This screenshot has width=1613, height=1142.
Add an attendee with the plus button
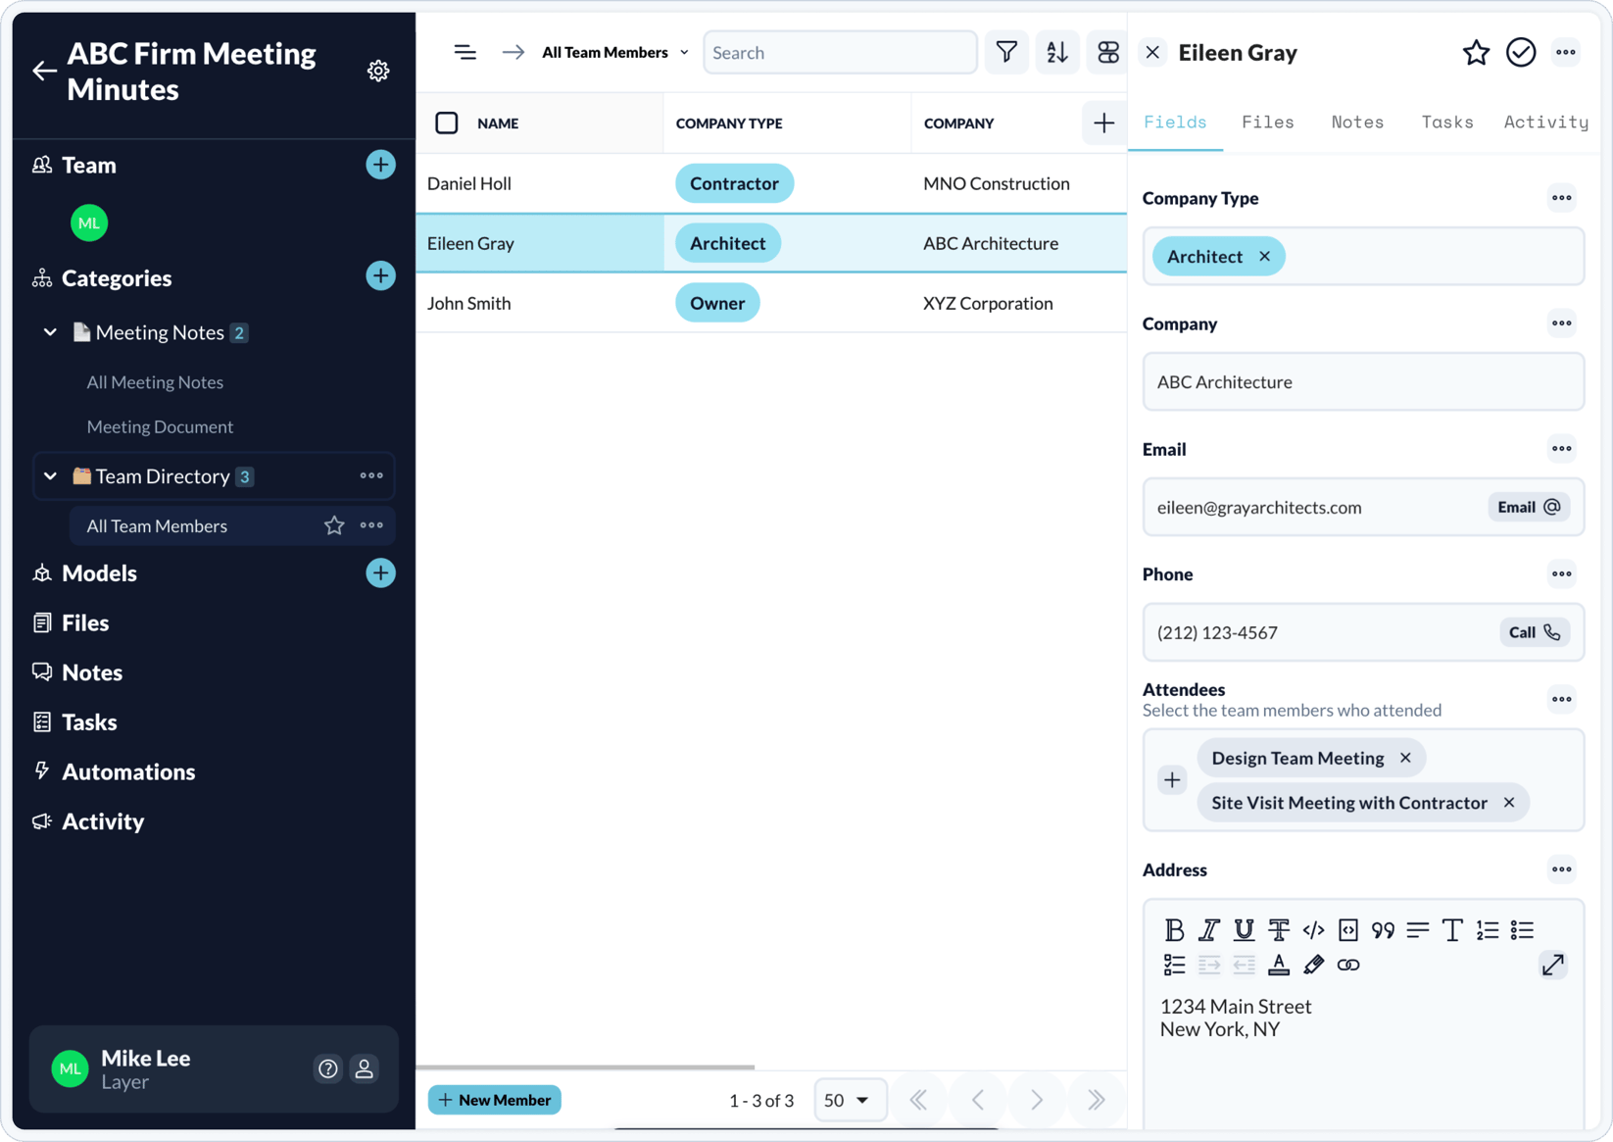pos(1172,780)
